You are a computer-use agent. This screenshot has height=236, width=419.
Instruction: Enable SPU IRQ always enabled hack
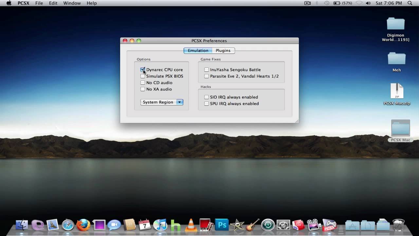point(207,104)
